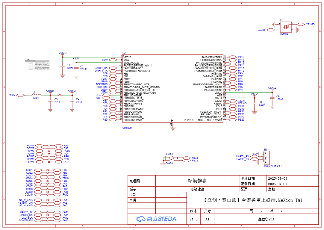Image resolution: width=324 pixels, height=230 pixels.
Task: Select the V1.0 version cell
Action: (193, 219)
